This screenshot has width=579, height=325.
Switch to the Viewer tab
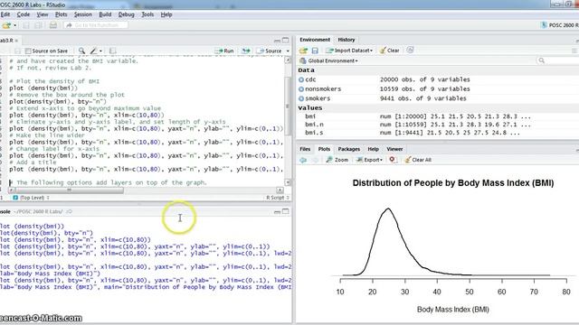click(394, 149)
